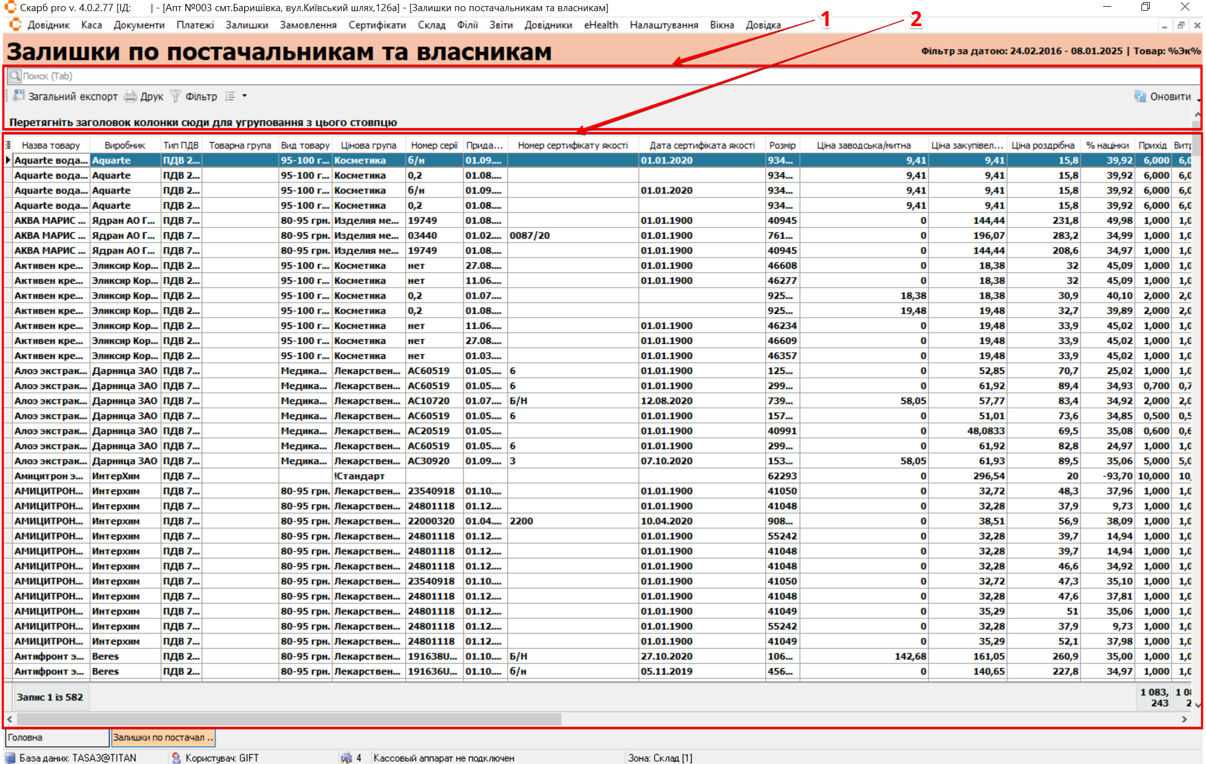
Task: Click the horizontal scrollbar thumb
Action: coord(290,719)
